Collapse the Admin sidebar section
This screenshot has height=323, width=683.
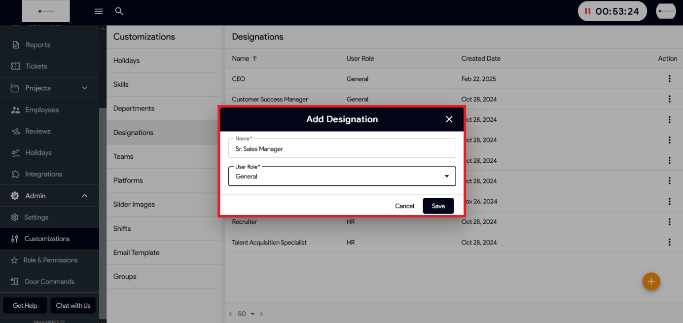[84, 196]
